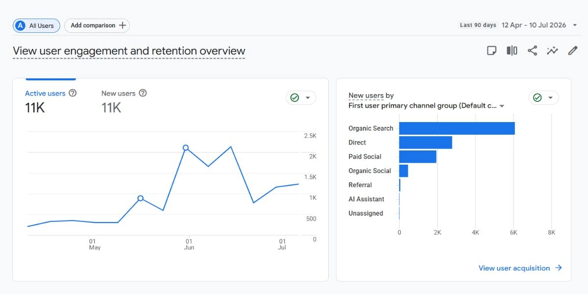
Task: Click the Organic Search bar
Action: click(457, 128)
